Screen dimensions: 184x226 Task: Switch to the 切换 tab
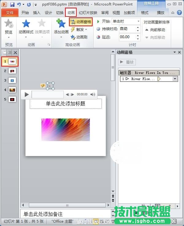[x=59, y=13]
